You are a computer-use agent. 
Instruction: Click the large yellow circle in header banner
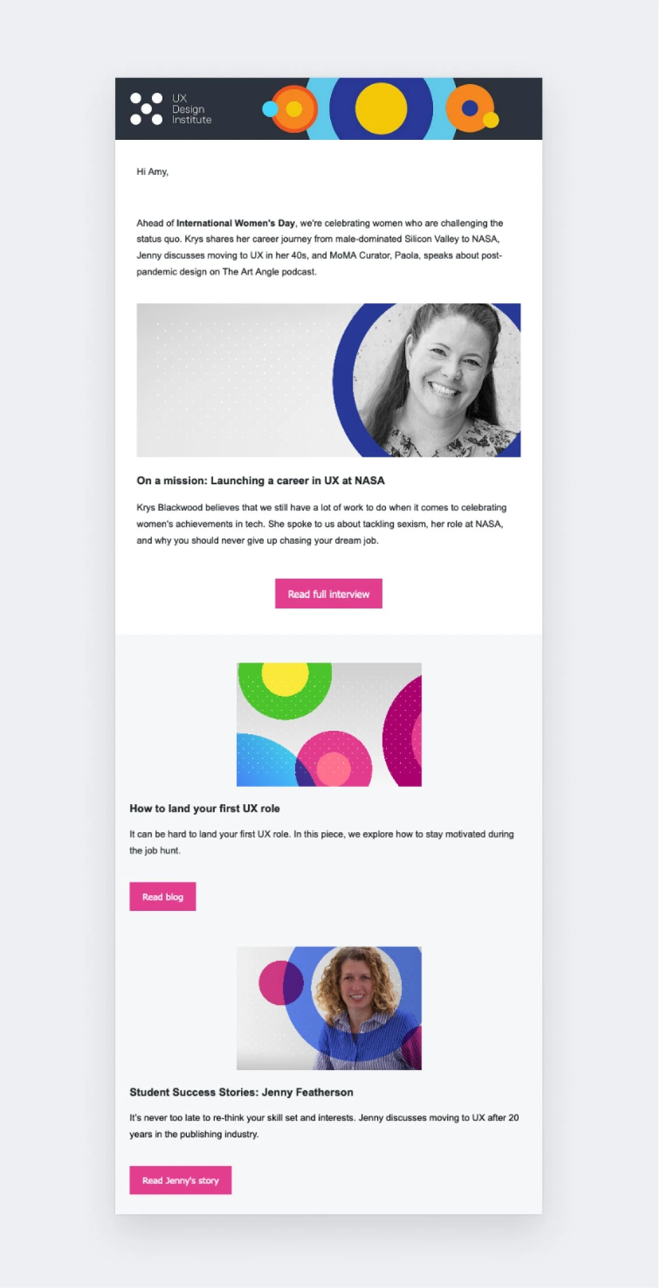(381, 108)
